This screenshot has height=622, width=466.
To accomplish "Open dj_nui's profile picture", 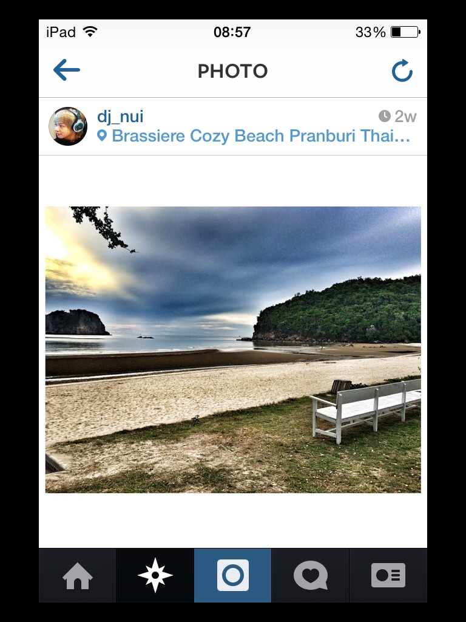I will pos(68,126).
